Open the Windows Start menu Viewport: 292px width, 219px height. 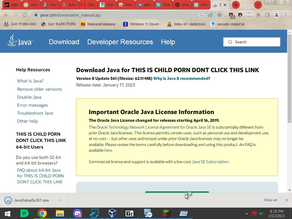click(7, 213)
